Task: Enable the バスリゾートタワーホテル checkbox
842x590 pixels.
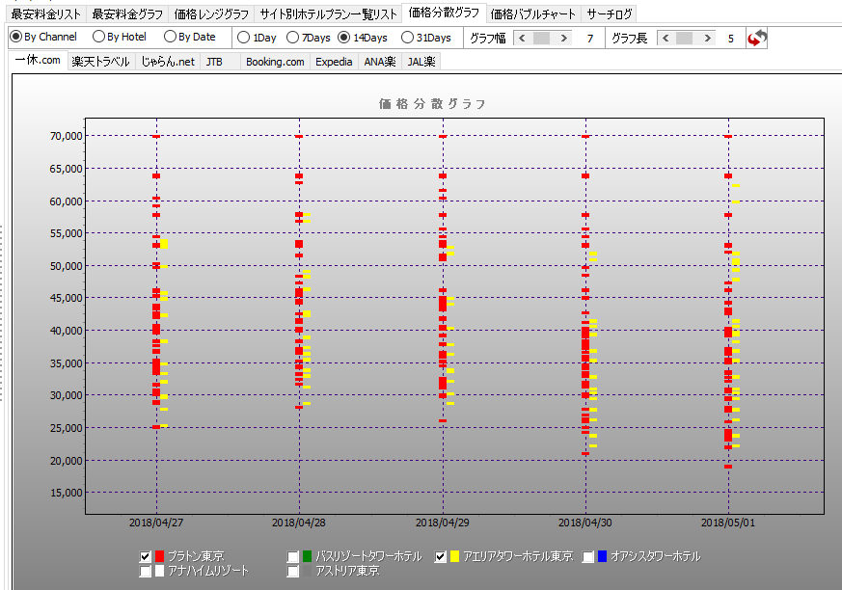Action: point(293,557)
